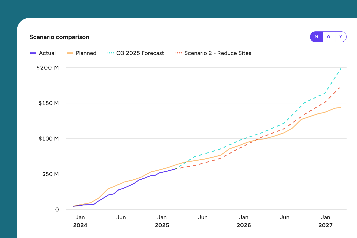The height and width of the screenshot is (238, 357).
Task: Click the $100 M y-axis label
Action: coord(49,139)
